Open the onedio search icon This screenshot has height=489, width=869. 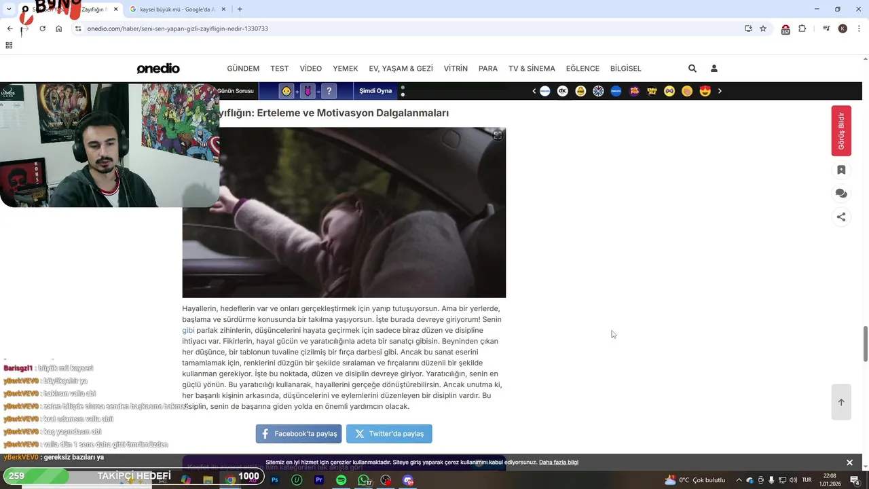click(x=692, y=69)
